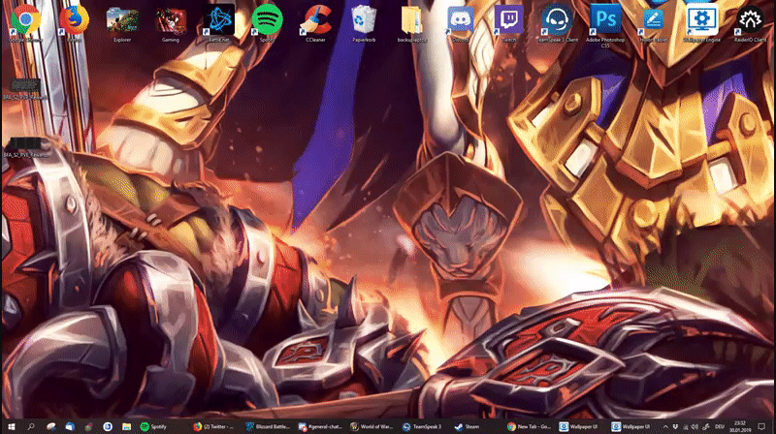Select the Battle.net desktop shortcut
Viewport: 776px width, 434px height.
pos(219,22)
